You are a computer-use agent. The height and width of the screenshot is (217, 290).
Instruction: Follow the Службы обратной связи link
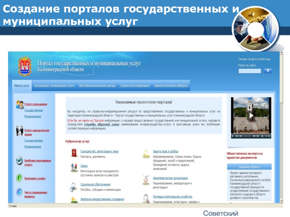(102, 124)
